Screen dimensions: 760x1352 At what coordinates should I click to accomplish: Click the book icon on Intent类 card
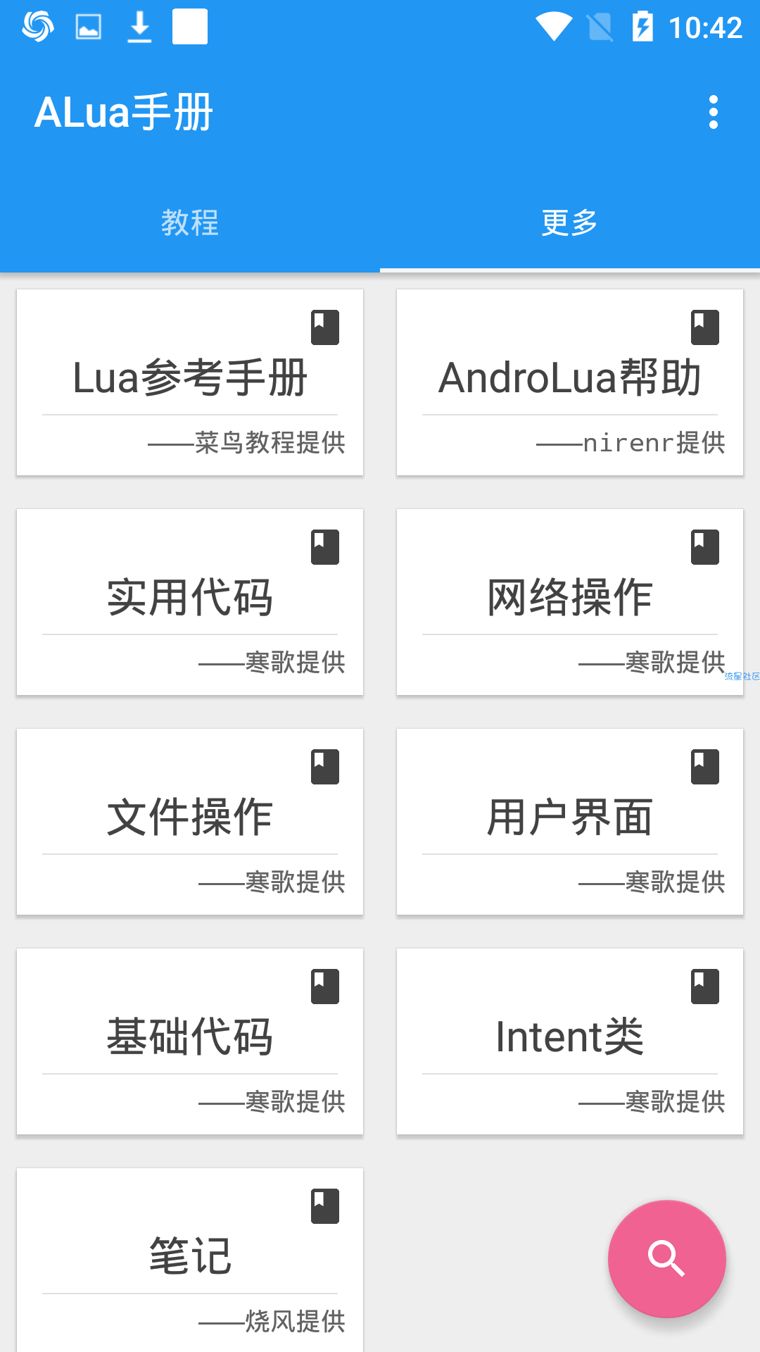tap(705, 987)
